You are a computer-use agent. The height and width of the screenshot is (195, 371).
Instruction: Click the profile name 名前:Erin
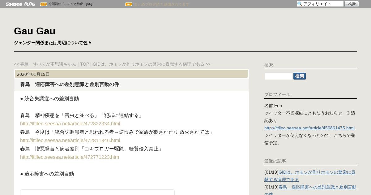(x=273, y=106)
